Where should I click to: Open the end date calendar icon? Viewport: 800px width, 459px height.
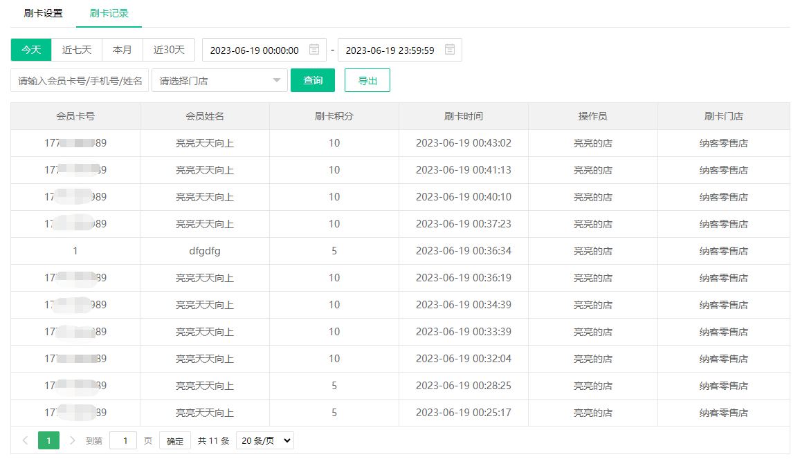point(449,49)
